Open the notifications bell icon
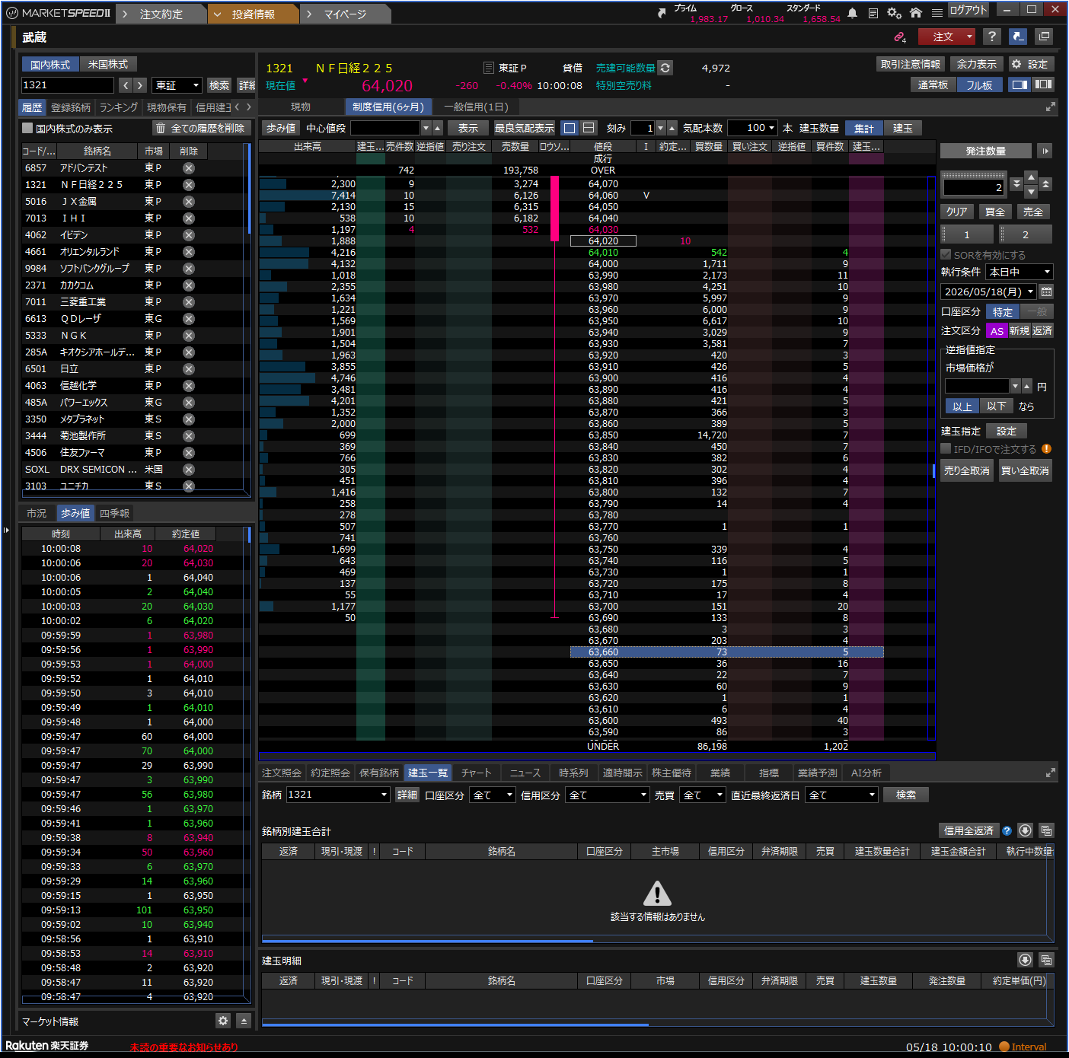 point(852,13)
